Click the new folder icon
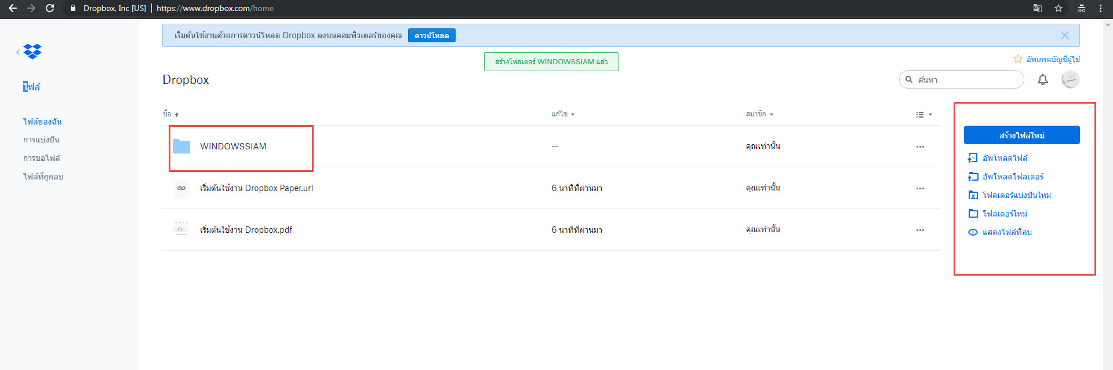 pos(973,214)
